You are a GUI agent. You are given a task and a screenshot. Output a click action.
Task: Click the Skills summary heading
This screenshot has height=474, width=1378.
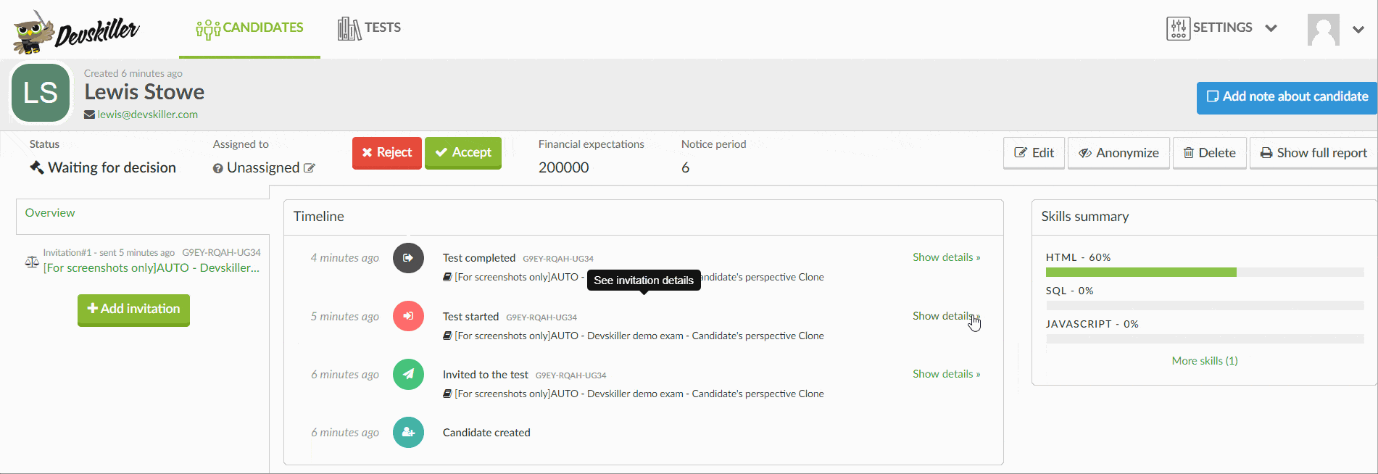(x=1085, y=217)
